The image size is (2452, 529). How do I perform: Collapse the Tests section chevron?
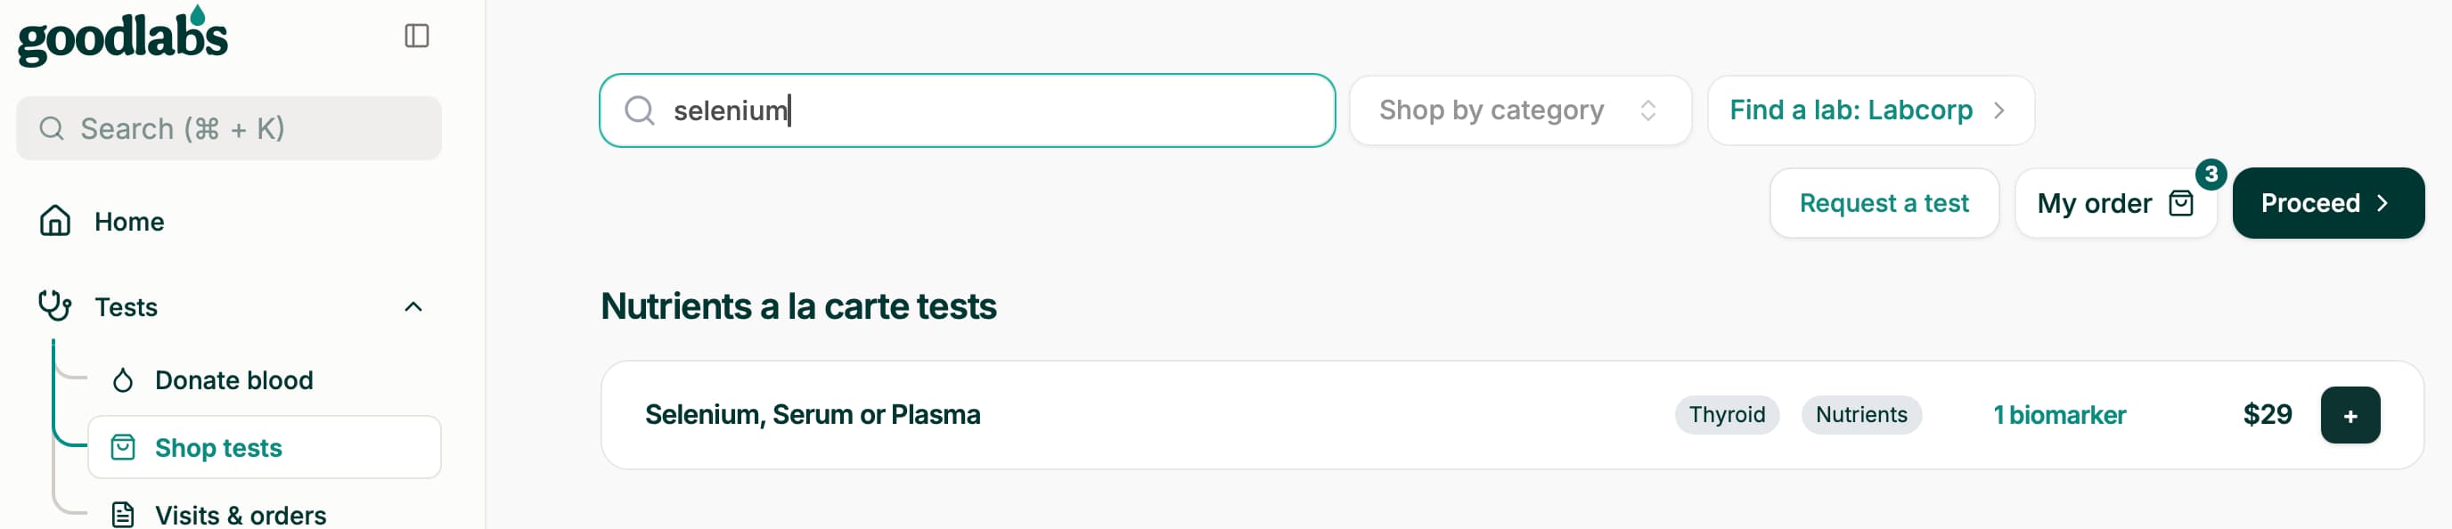[x=413, y=306]
